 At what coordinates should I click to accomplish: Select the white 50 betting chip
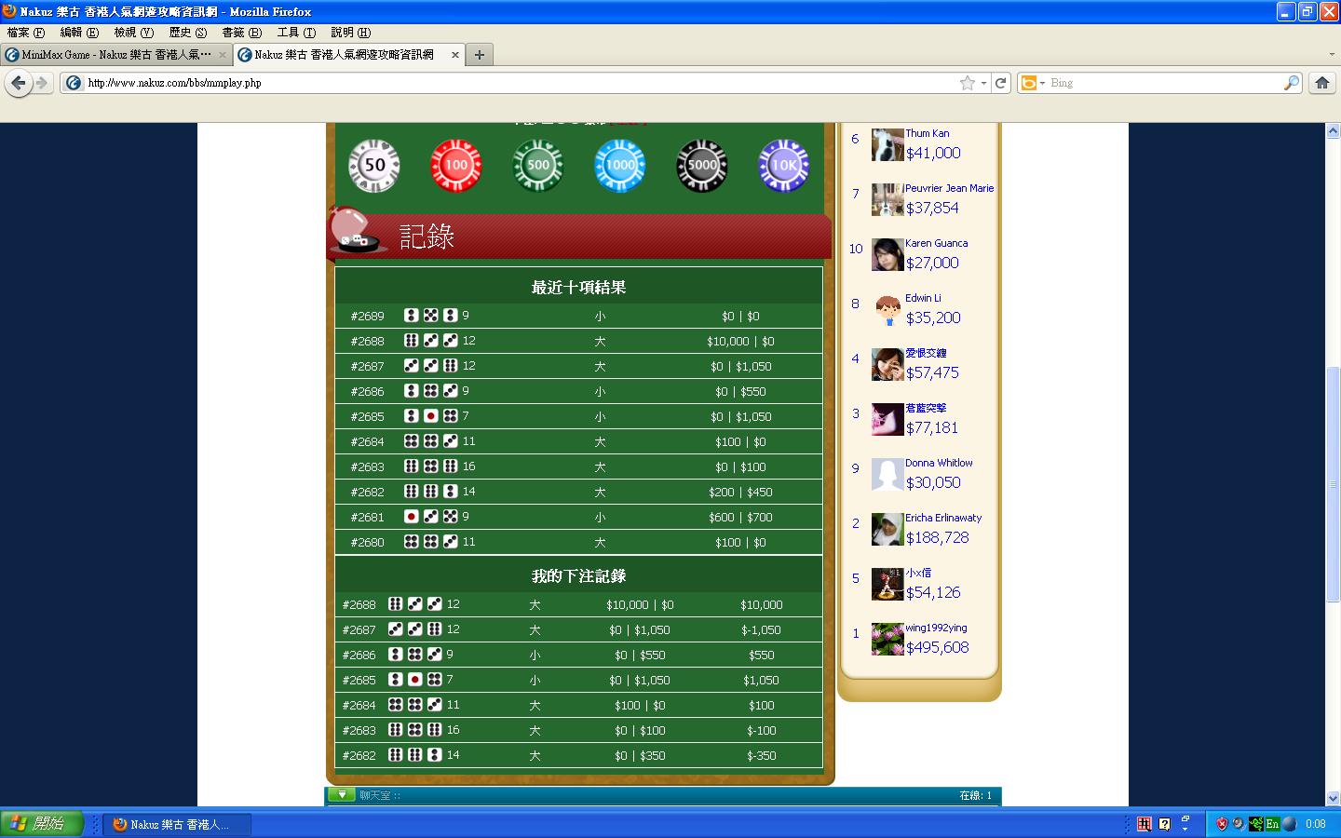[373, 166]
